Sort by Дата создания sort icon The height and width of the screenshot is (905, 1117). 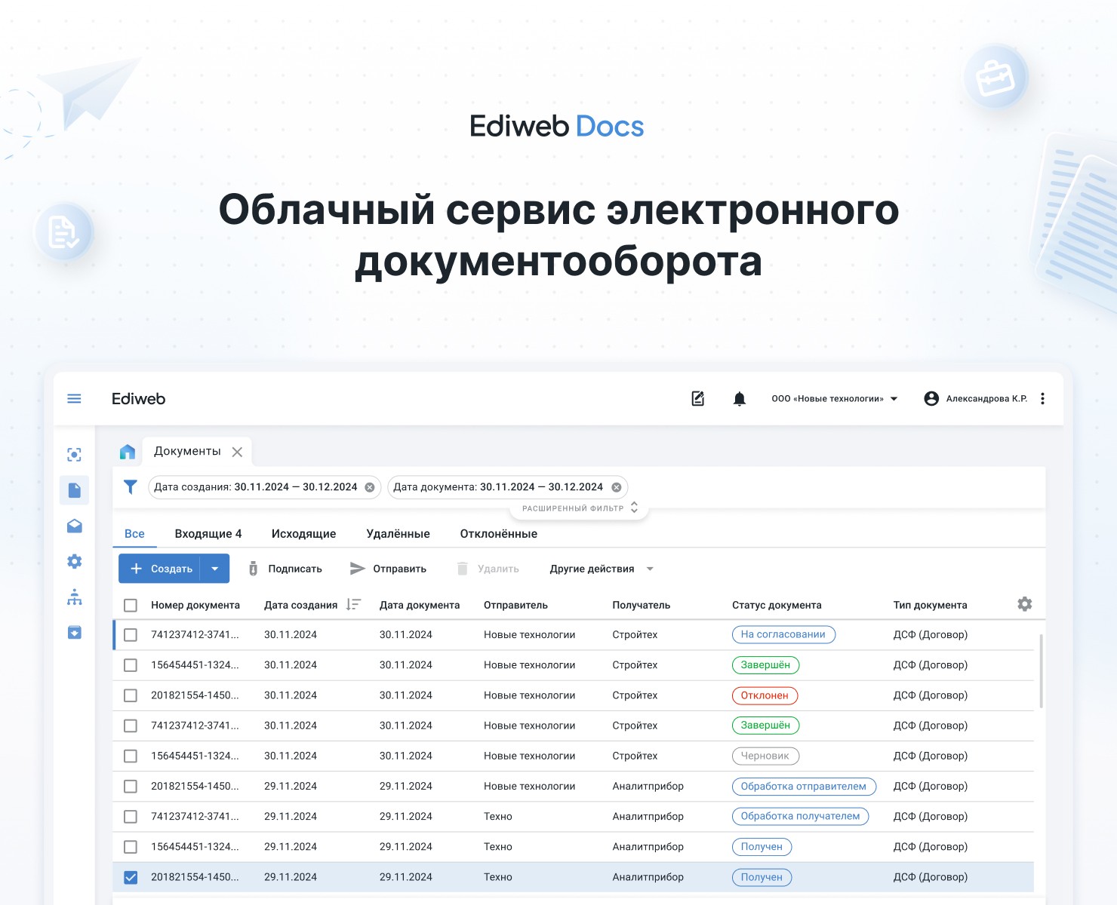coord(353,604)
